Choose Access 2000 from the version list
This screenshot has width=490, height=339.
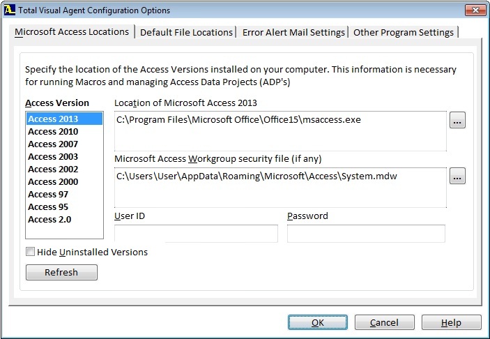(x=64, y=181)
